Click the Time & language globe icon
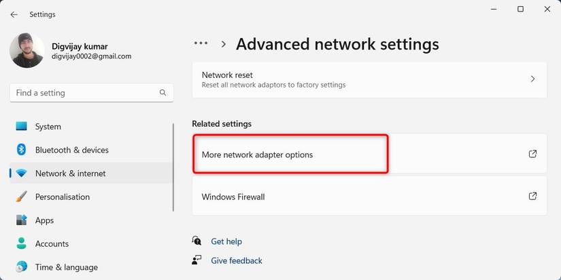 (x=22, y=267)
